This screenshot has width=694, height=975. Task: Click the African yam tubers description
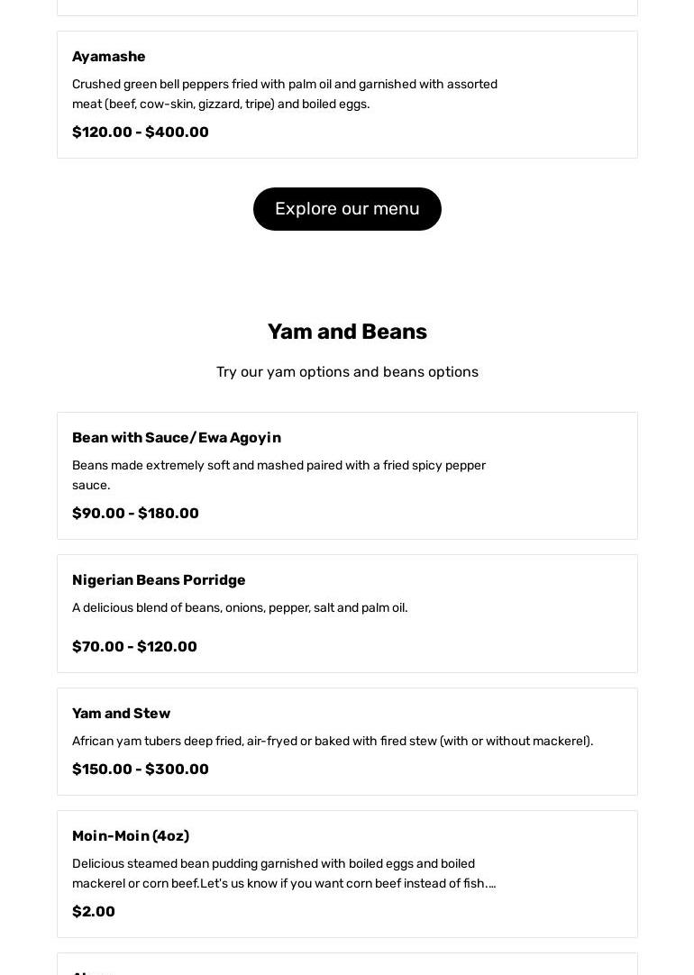pos(333,742)
